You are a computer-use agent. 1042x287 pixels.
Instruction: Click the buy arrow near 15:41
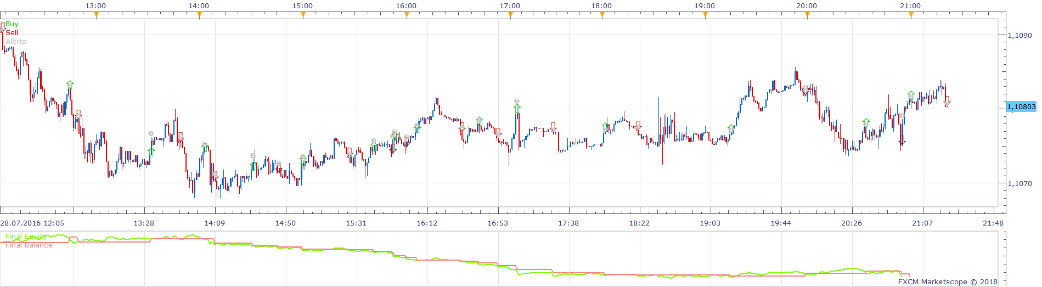[374, 146]
